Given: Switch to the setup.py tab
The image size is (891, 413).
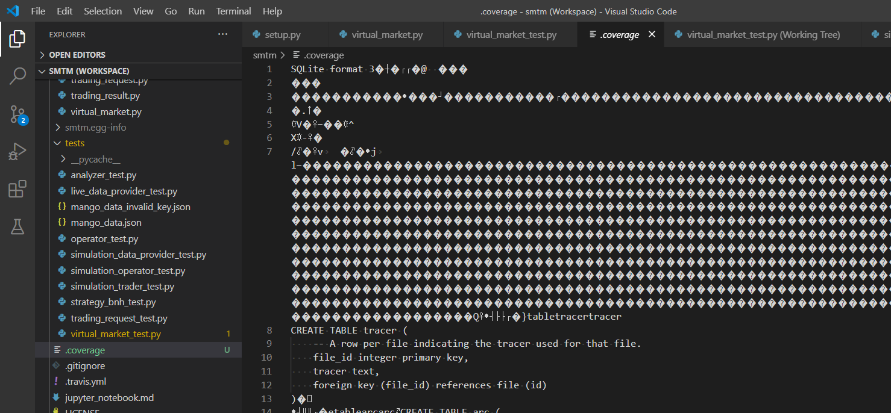Looking at the screenshot, I should point(286,34).
